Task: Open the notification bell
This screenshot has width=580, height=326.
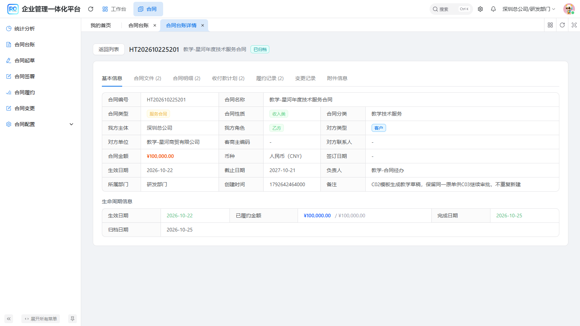Action: pyautogui.click(x=493, y=9)
